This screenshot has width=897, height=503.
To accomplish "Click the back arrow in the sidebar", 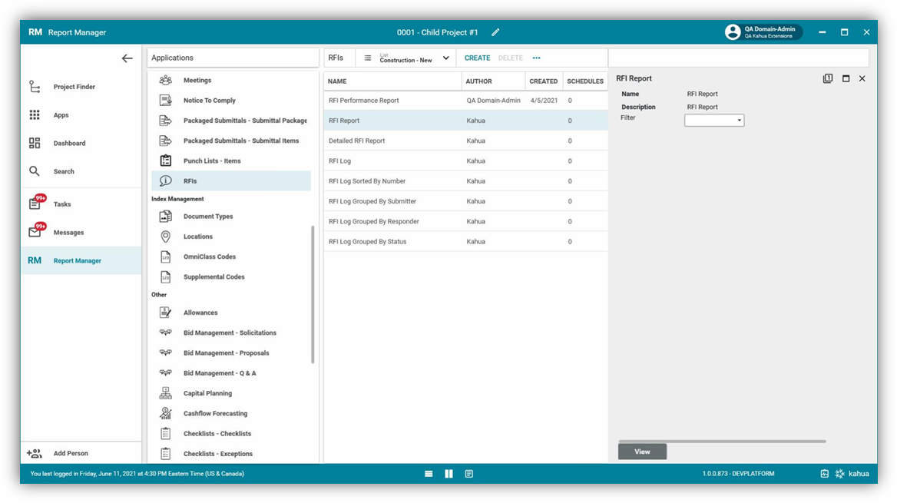I will pos(127,58).
